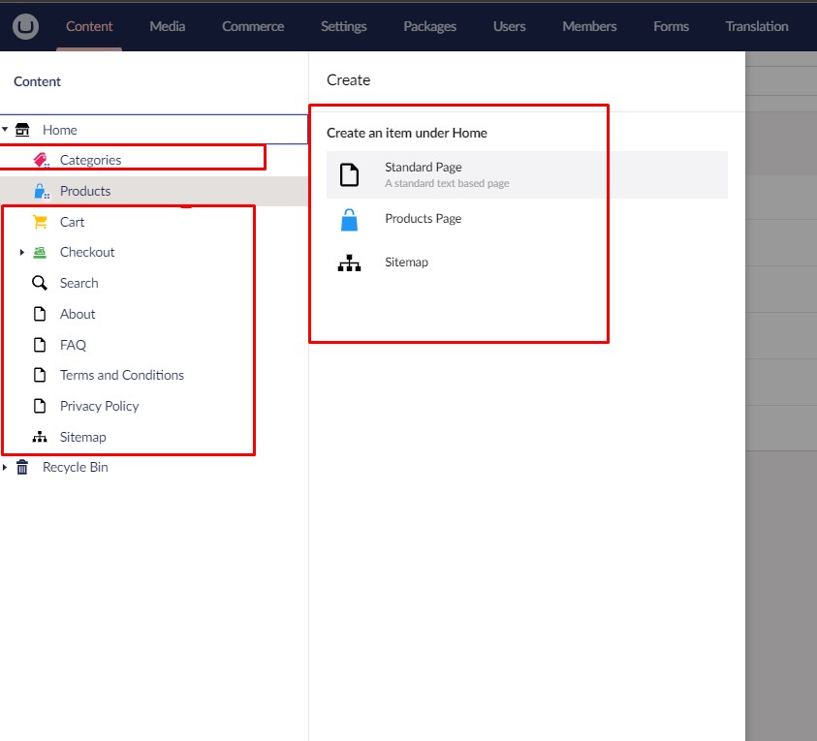This screenshot has height=741, width=817.
Task: Collapse the Home tree node
Action: point(5,130)
